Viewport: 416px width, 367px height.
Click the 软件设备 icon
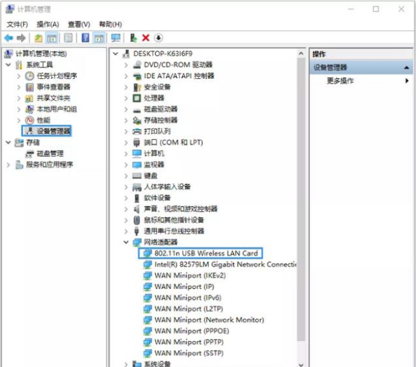(137, 198)
